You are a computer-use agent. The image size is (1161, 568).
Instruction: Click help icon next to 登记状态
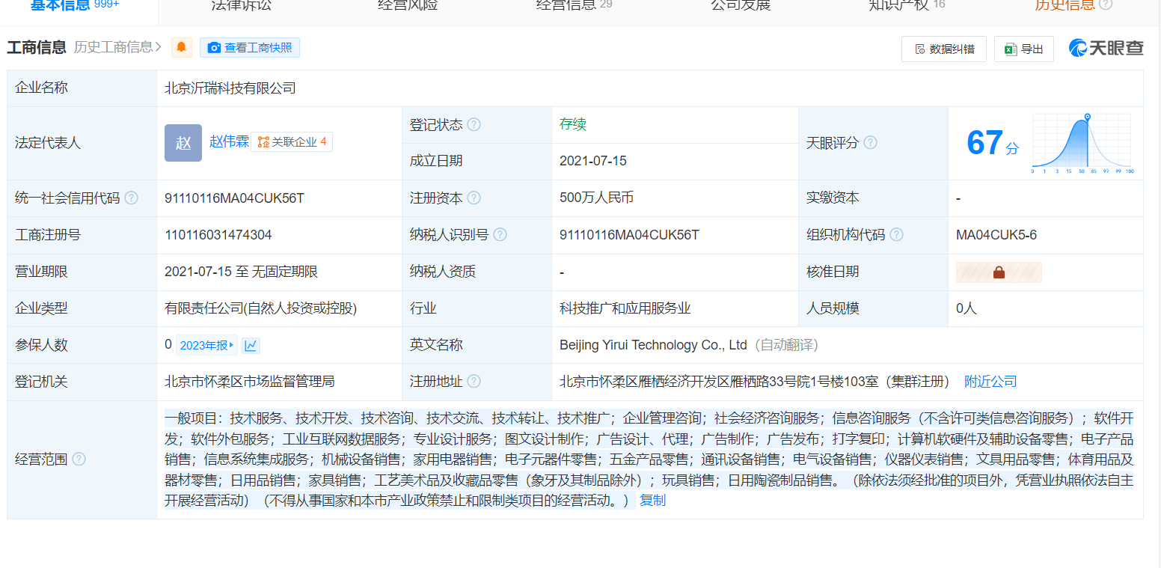coord(474,125)
